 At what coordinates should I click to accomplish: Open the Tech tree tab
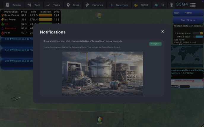(34, 5)
